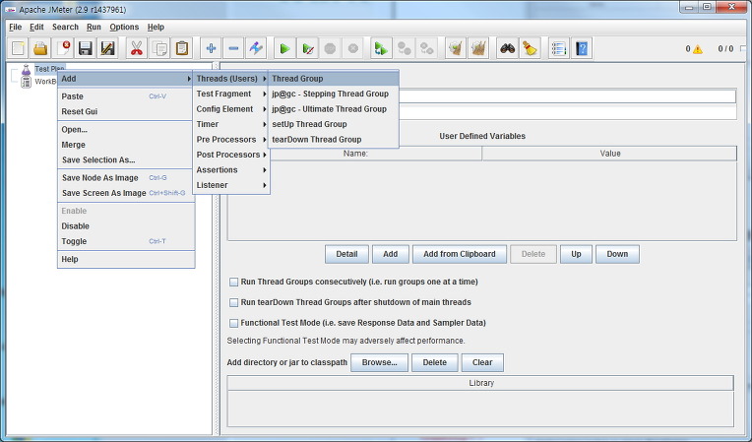Select the WorkBench tree node
752x442 pixels.
tap(45, 82)
